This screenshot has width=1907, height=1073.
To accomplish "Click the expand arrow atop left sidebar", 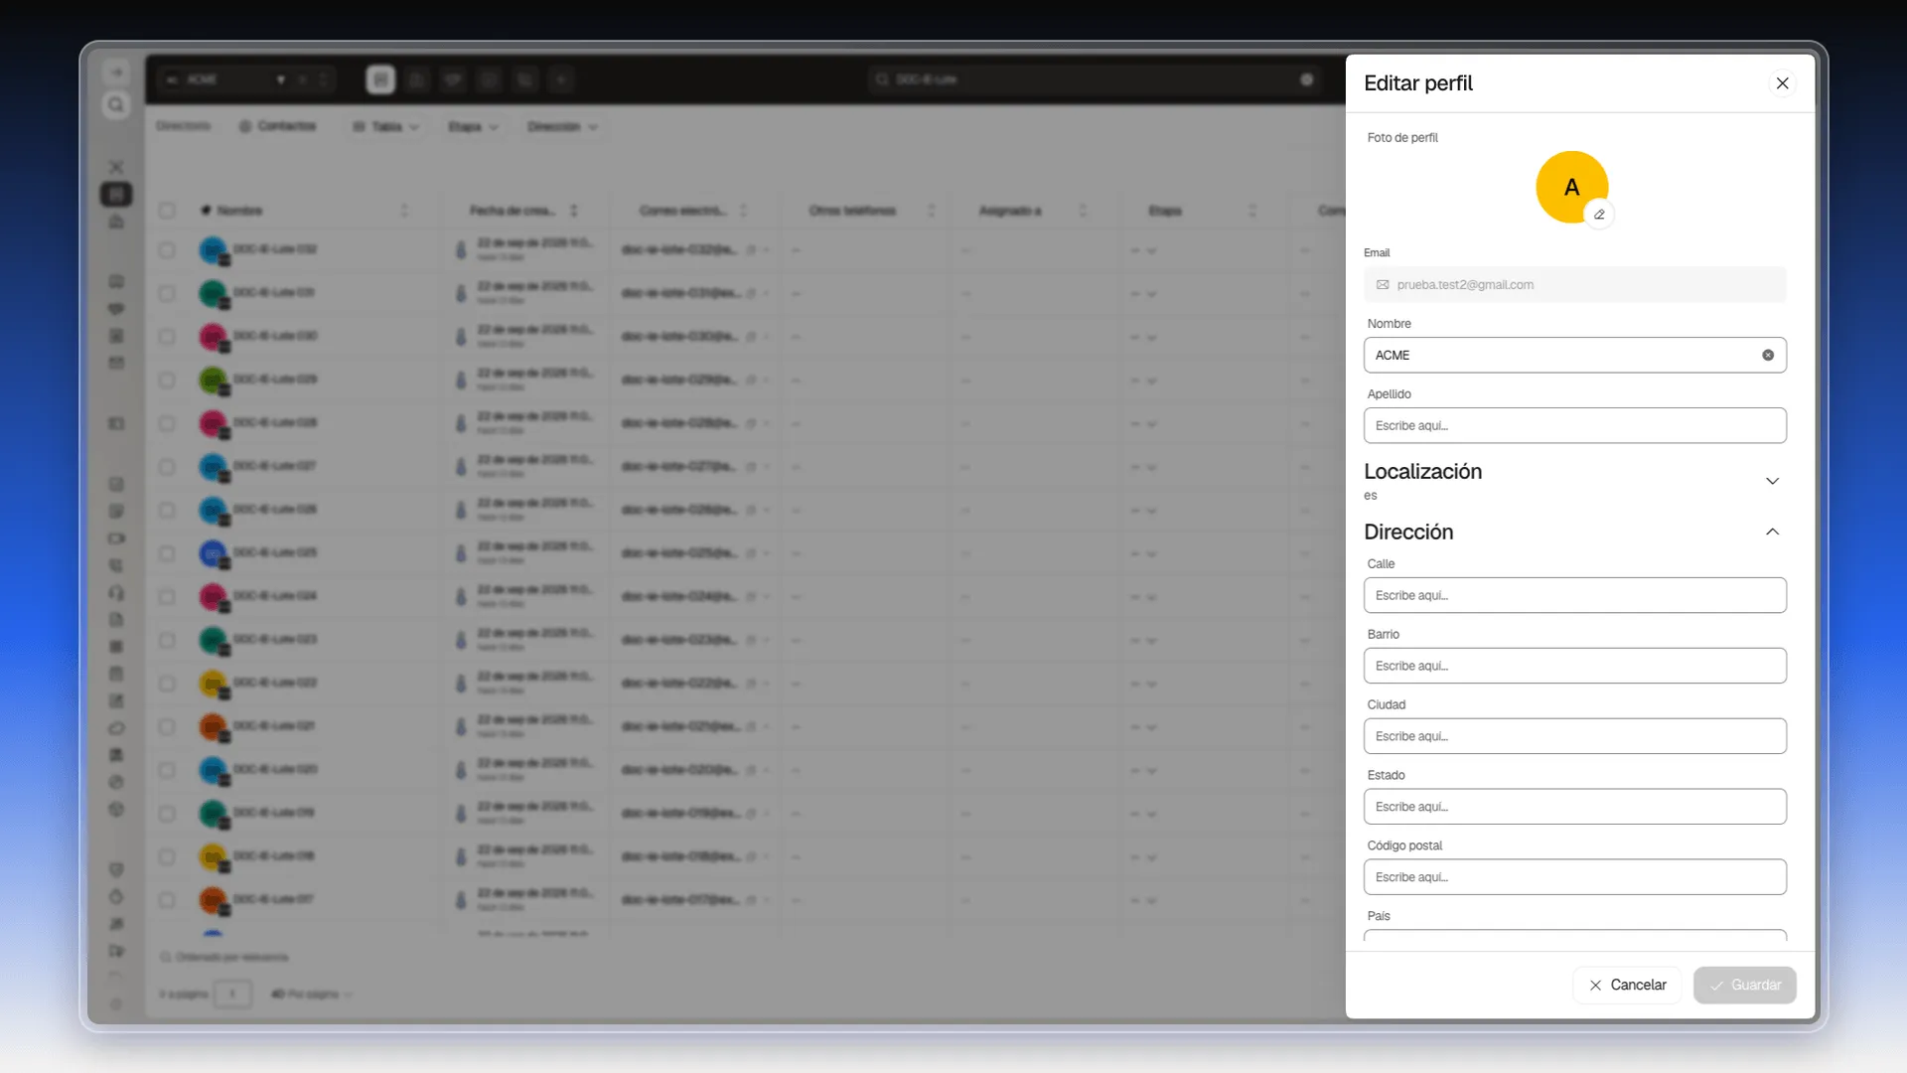I will pos(116,72).
